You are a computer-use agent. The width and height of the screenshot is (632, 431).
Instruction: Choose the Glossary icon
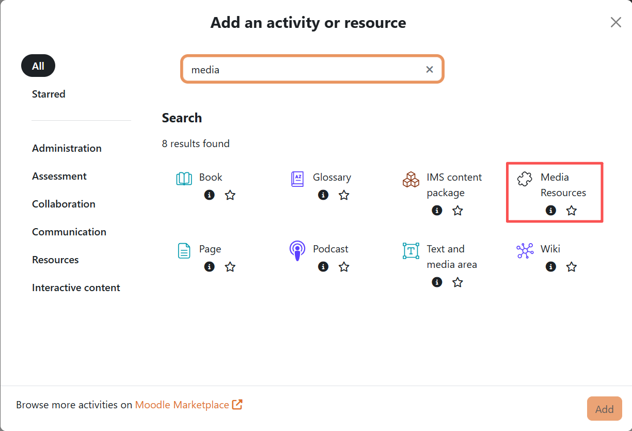click(297, 179)
